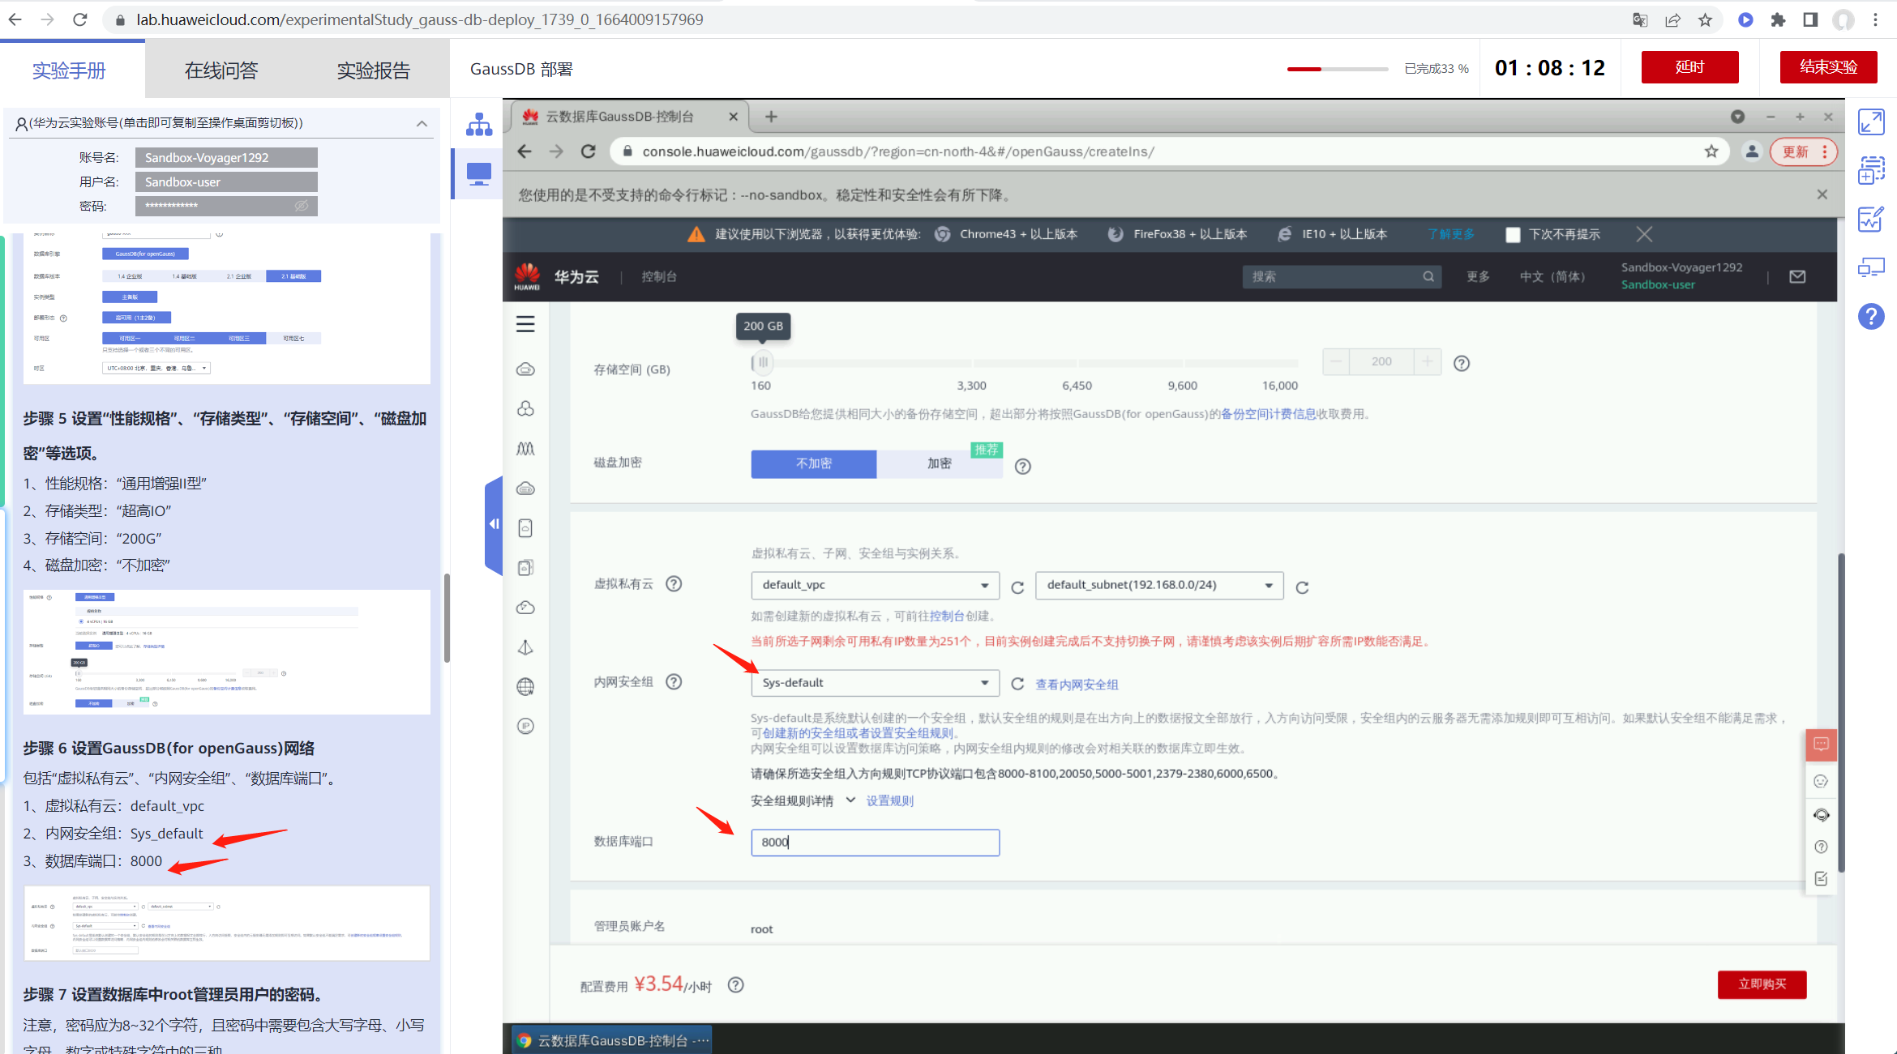Open the hamburger navigation menu
The width and height of the screenshot is (1897, 1054).
pos(525,324)
